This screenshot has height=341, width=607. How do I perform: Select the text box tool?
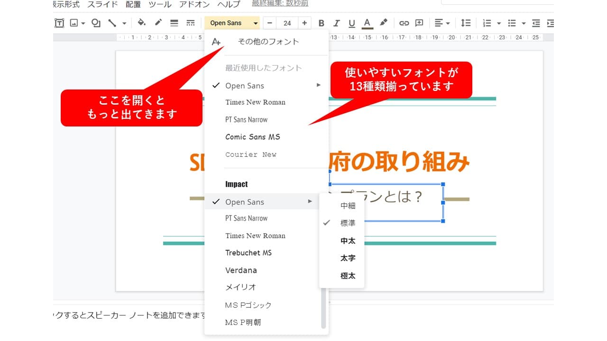(59, 23)
